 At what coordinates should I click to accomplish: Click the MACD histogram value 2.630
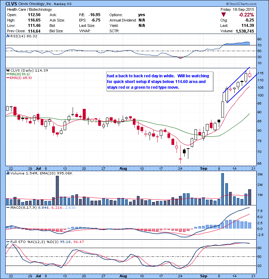tap(70, 208)
